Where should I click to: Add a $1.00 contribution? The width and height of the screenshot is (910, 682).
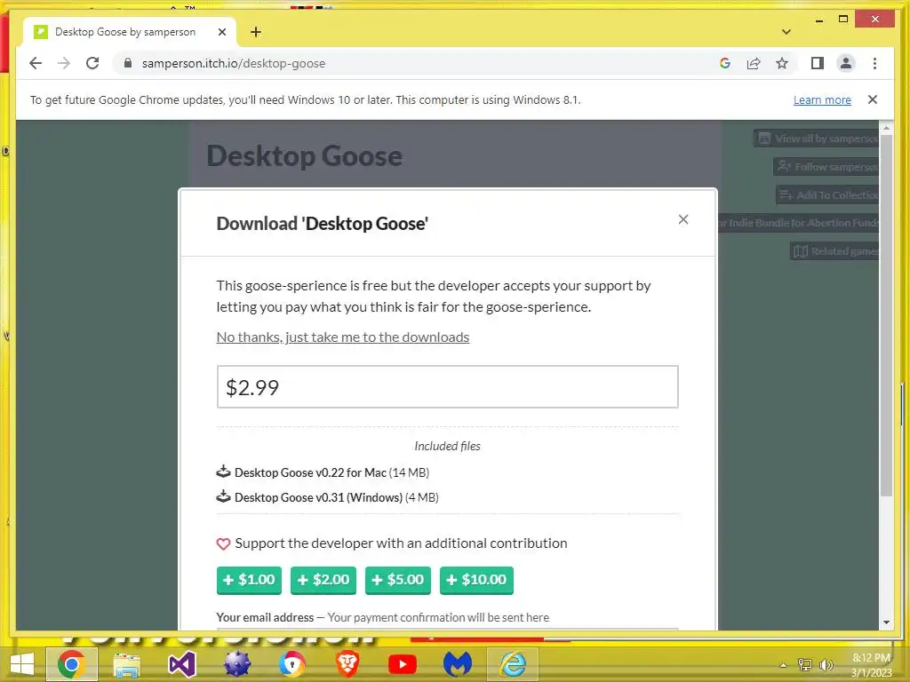click(x=249, y=580)
